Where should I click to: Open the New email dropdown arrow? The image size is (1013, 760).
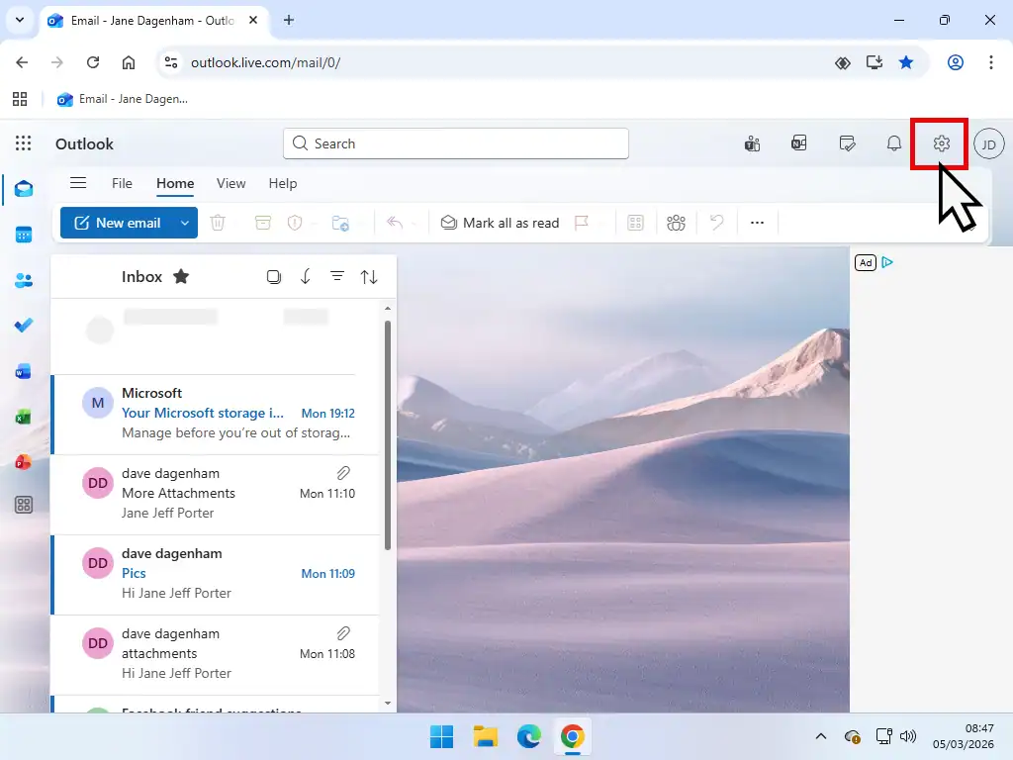(x=184, y=223)
